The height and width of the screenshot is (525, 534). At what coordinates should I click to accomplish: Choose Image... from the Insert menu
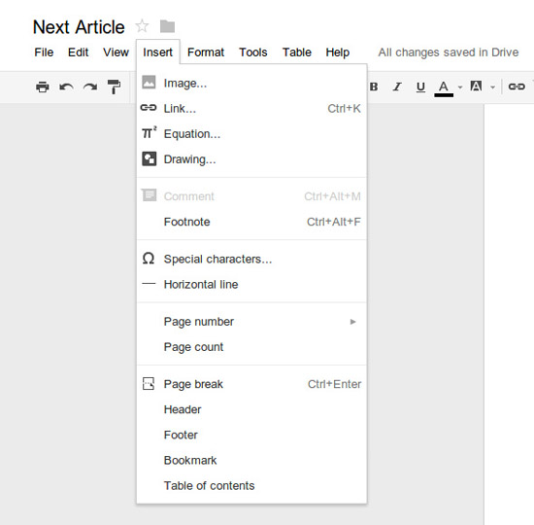click(x=251, y=83)
